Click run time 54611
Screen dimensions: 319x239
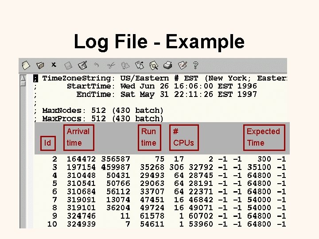[x=152, y=224]
